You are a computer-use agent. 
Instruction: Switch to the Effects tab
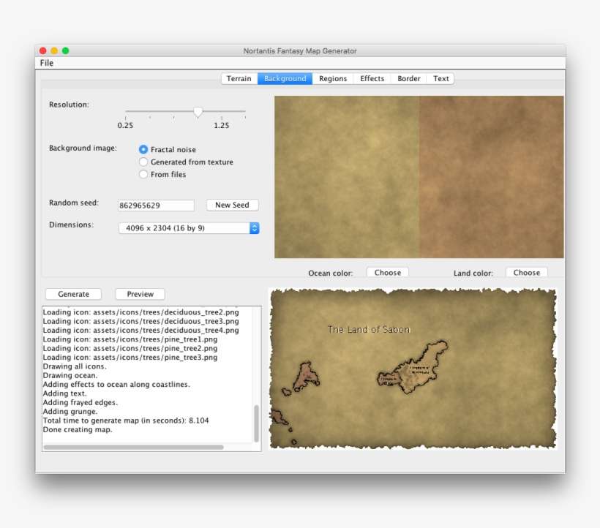tap(372, 78)
